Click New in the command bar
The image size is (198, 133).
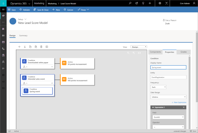tap(56, 10)
